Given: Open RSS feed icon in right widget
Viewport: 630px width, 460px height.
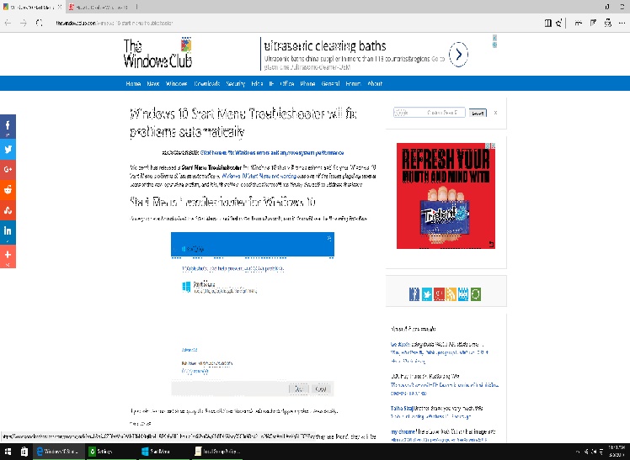Looking at the screenshot, I should pyautogui.click(x=451, y=294).
